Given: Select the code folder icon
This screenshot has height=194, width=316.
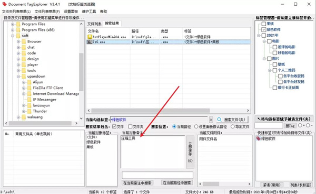Looking at the screenshot, I should click(24, 53).
